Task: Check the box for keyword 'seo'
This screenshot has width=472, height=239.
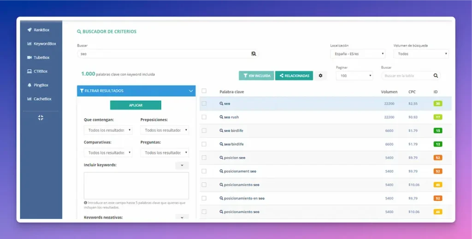Action: coord(204,104)
